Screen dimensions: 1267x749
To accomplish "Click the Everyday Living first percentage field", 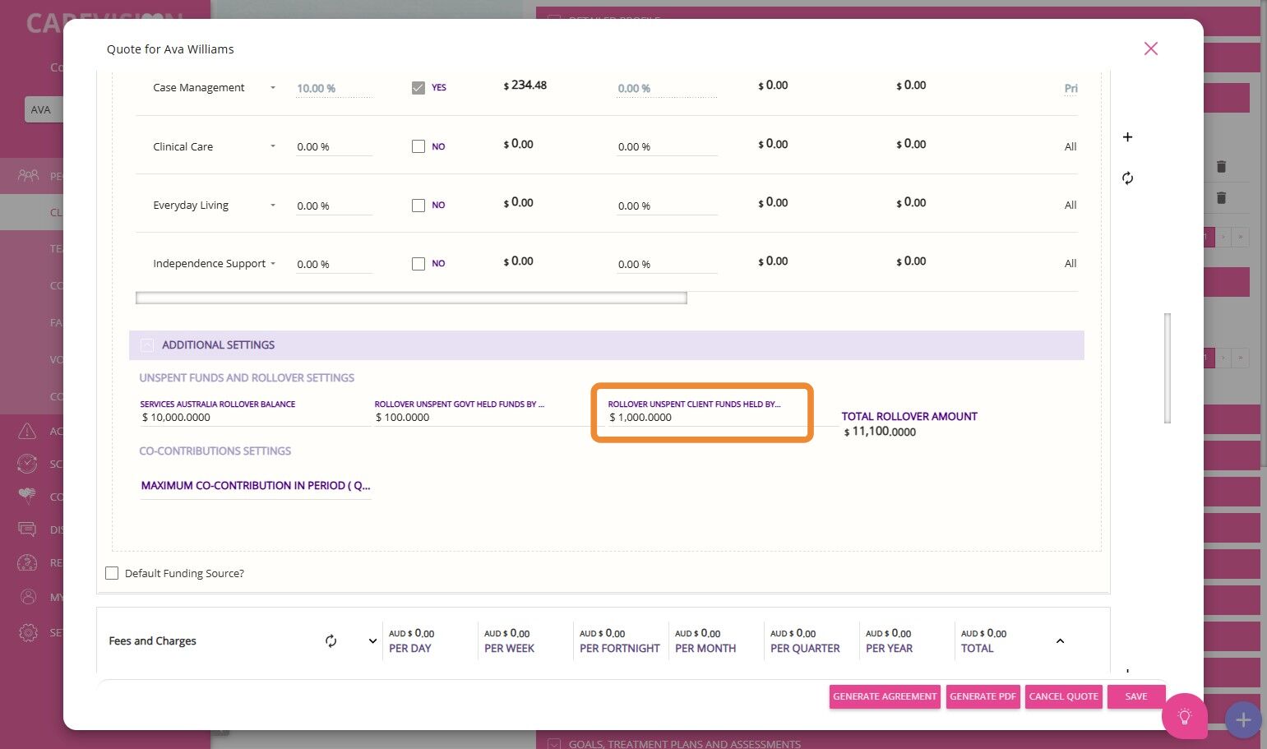I will tap(334, 206).
